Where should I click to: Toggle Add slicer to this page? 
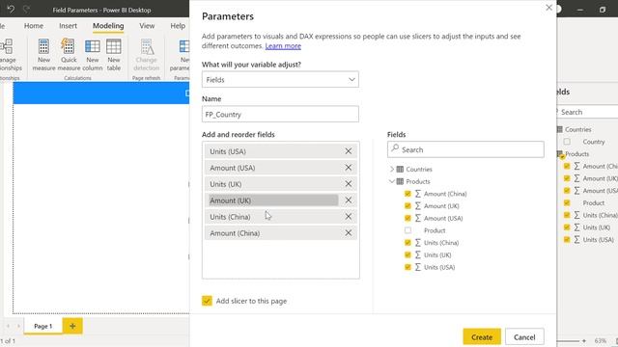click(207, 301)
